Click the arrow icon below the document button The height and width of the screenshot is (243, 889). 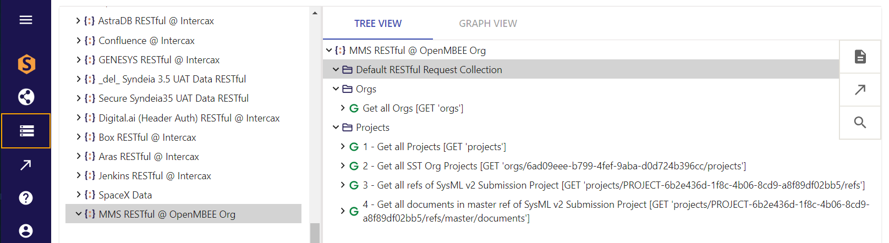(x=860, y=90)
